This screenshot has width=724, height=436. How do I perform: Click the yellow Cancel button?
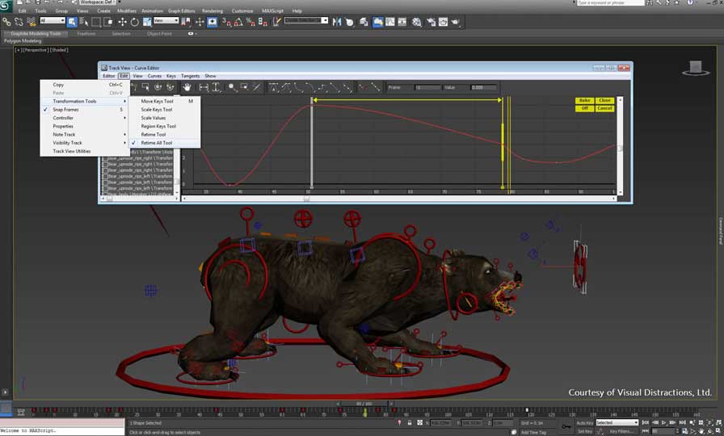pos(604,108)
